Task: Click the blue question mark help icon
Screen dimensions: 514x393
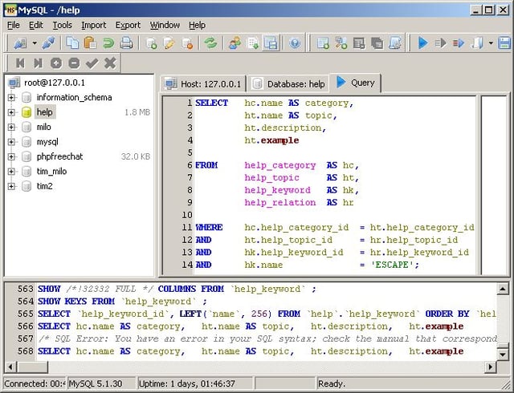Action: (295, 43)
